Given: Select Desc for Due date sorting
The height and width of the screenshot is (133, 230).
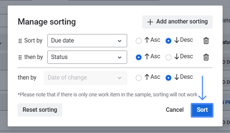Looking at the screenshot, I should point(168,41).
